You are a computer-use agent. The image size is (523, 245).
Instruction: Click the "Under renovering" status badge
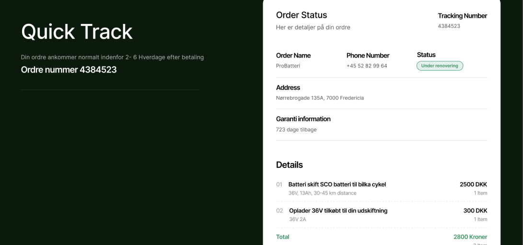point(440,66)
